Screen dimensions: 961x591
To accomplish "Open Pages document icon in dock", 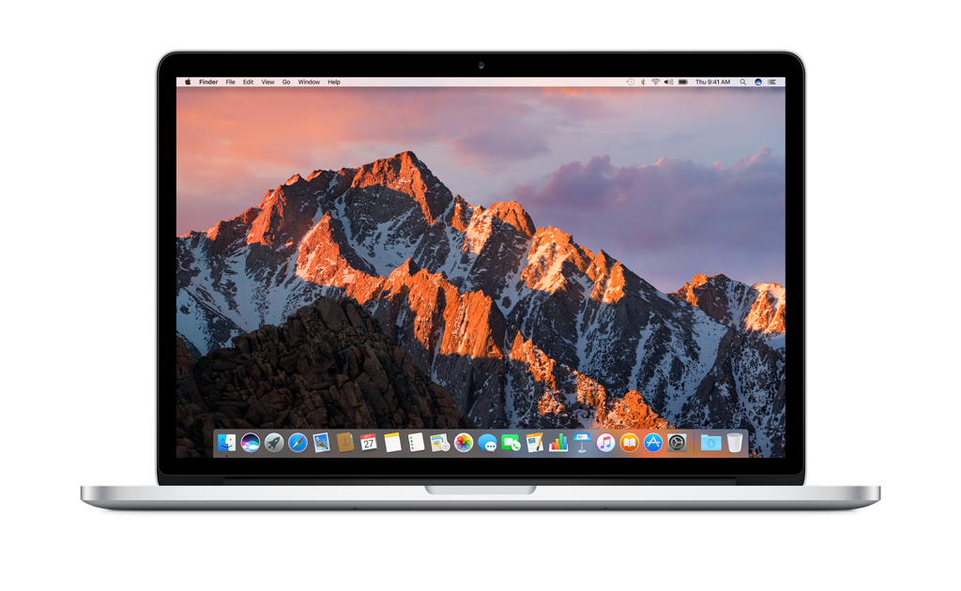I will tap(534, 442).
